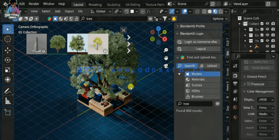Screen dimensions: 279x140
Task: Open the Options dropdown
Action: [220, 19]
